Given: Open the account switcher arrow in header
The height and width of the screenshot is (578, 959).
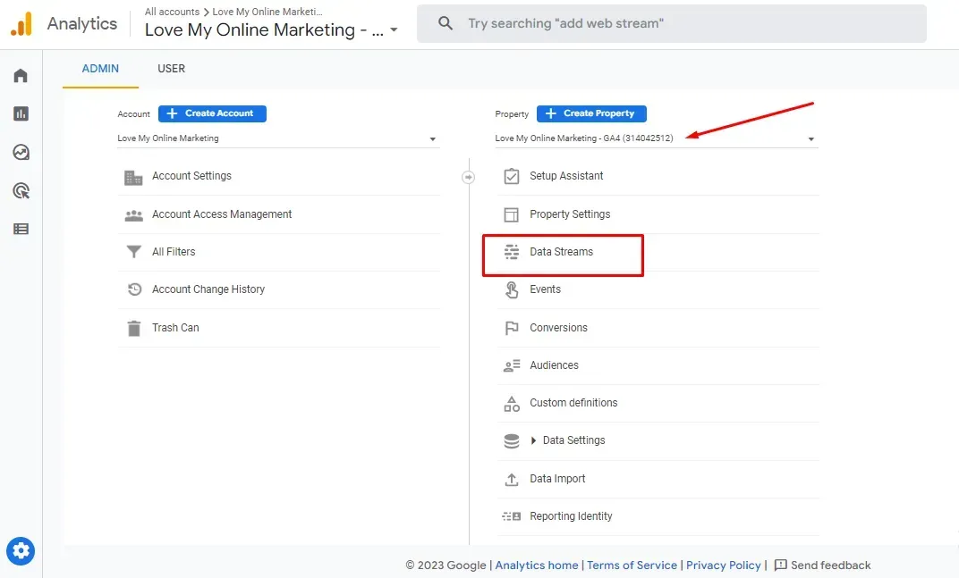Looking at the screenshot, I should (x=394, y=30).
